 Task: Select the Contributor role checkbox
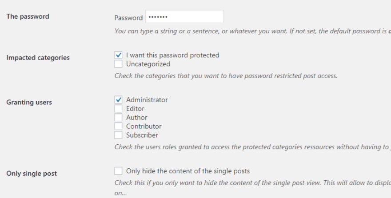click(x=118, y=126)
